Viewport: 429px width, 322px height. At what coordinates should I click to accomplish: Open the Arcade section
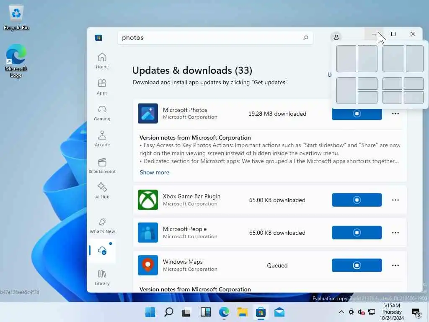point(102,139)
